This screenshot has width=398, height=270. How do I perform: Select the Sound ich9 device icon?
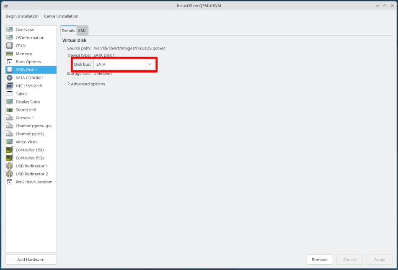[9, 110]
